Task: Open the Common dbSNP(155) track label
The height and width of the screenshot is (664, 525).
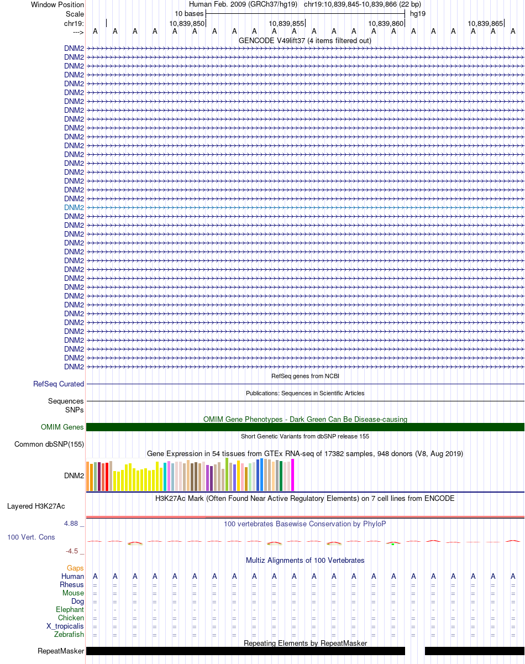Action: pyautogui.click(x=49, y=444)
